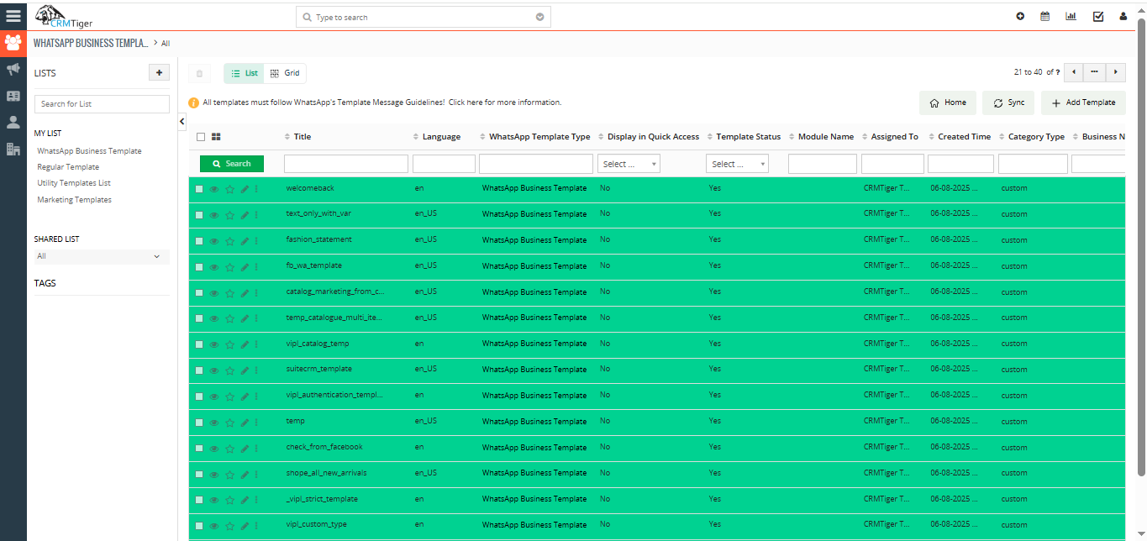Screen dimensions: 1147x541
Task: Tick the text_only_with_var row checkbox
Action: pyautogui.click(x=199, y=215)
